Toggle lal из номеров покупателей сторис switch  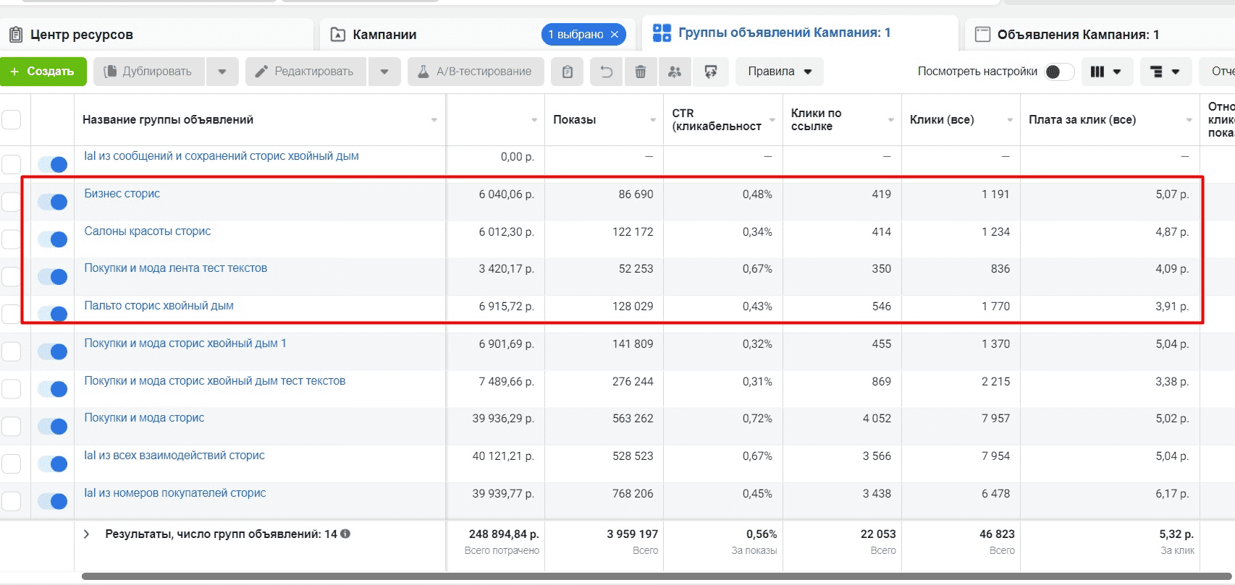53,501
